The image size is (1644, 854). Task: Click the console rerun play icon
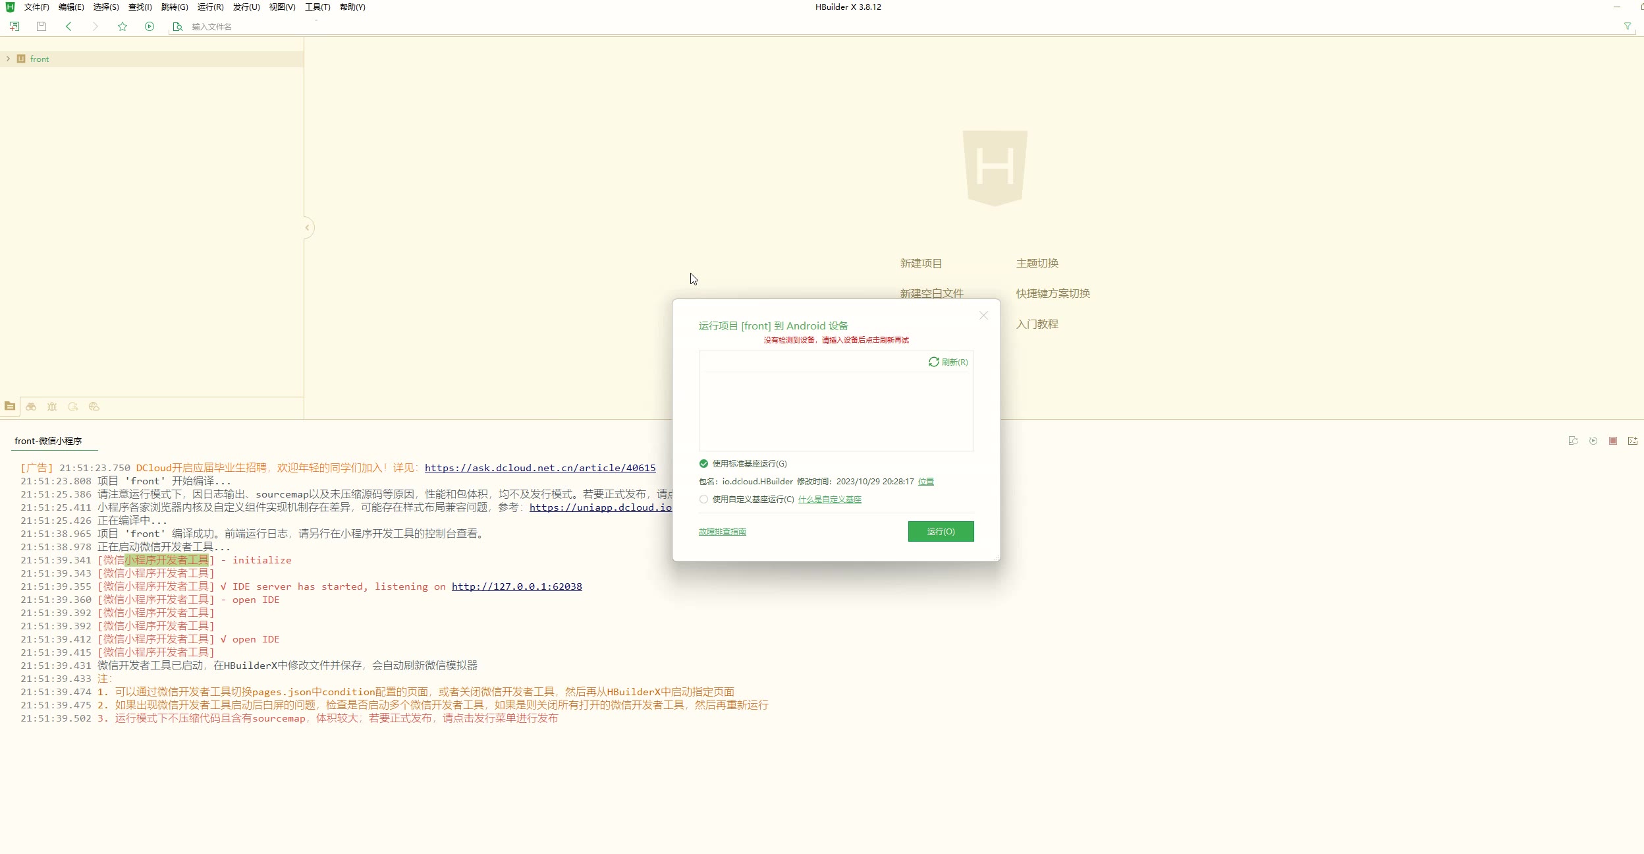tap(1593, 441)
